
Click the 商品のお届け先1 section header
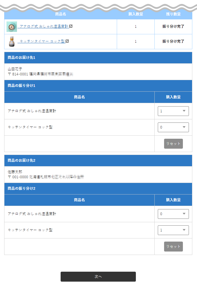pos(98,58)
